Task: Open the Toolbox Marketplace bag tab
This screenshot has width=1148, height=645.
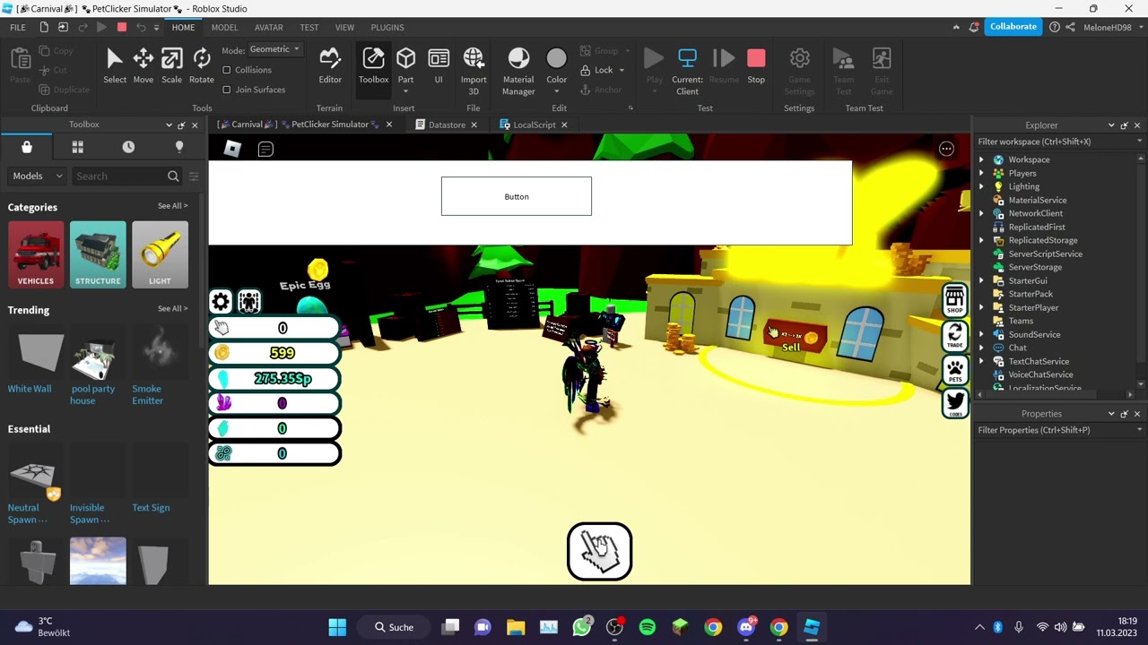Action: 27,147
